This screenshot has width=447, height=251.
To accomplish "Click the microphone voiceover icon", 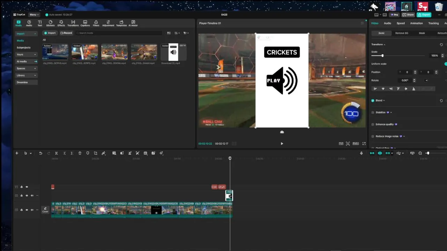I will pyautogui.click(x=361, y=153).
